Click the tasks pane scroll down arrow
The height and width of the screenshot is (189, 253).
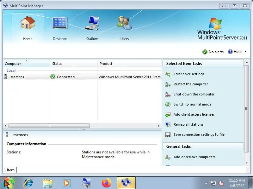(247, 163)
